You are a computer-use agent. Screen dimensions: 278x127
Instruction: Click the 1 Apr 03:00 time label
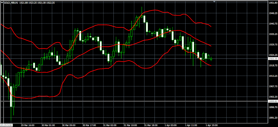171,125
